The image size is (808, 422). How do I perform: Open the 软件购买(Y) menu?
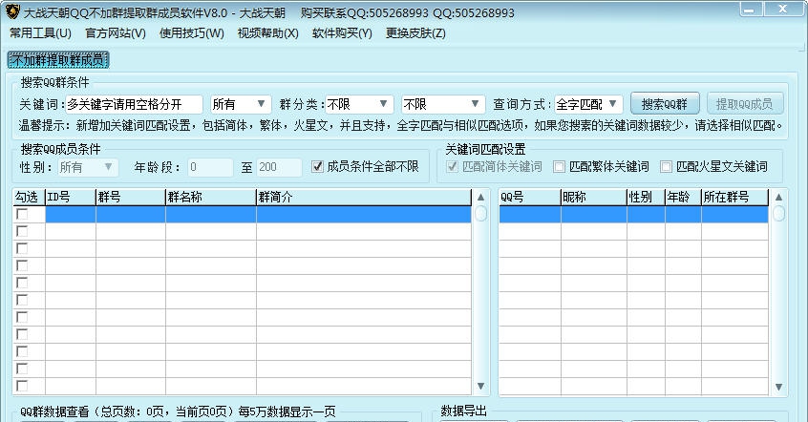[x=342, y=33]
